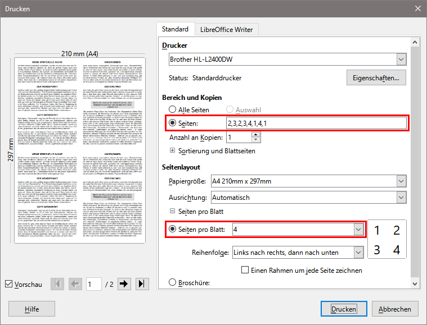Enable Einen Rahmen um jede Seite zeichnen

245,270
